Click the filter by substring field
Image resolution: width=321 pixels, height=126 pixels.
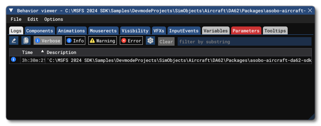pyautogui.click(x=244, y=42)
